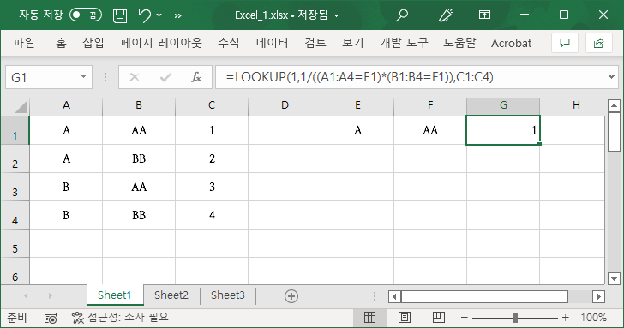Switch to the 삽입 tab
Viewport: 624px width, 328px height.
pyautogui.click(x=93, y=43)
